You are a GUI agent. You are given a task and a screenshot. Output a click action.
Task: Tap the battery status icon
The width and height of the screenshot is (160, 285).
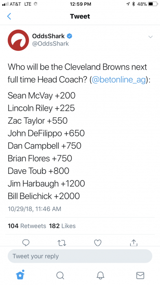point(153,4)
